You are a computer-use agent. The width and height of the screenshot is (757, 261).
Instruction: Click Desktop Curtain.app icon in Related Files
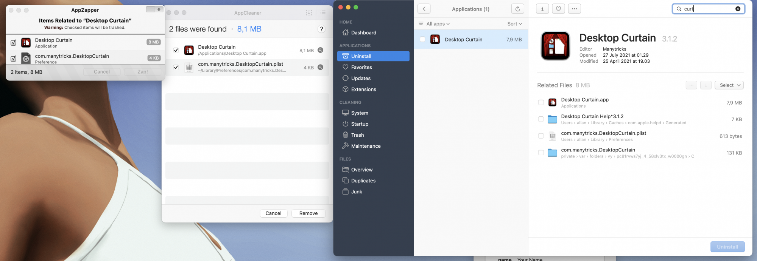[553, 102]
